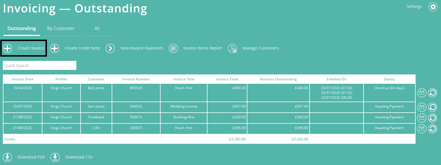
Task: Sort by the Profile column header
Action: pyautogui.click(x=61, y=79)
